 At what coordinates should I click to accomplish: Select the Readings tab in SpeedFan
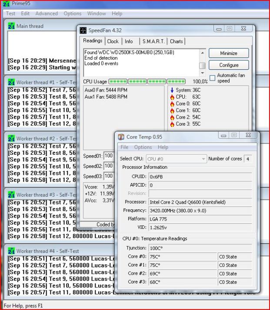(x=93, y=41)
